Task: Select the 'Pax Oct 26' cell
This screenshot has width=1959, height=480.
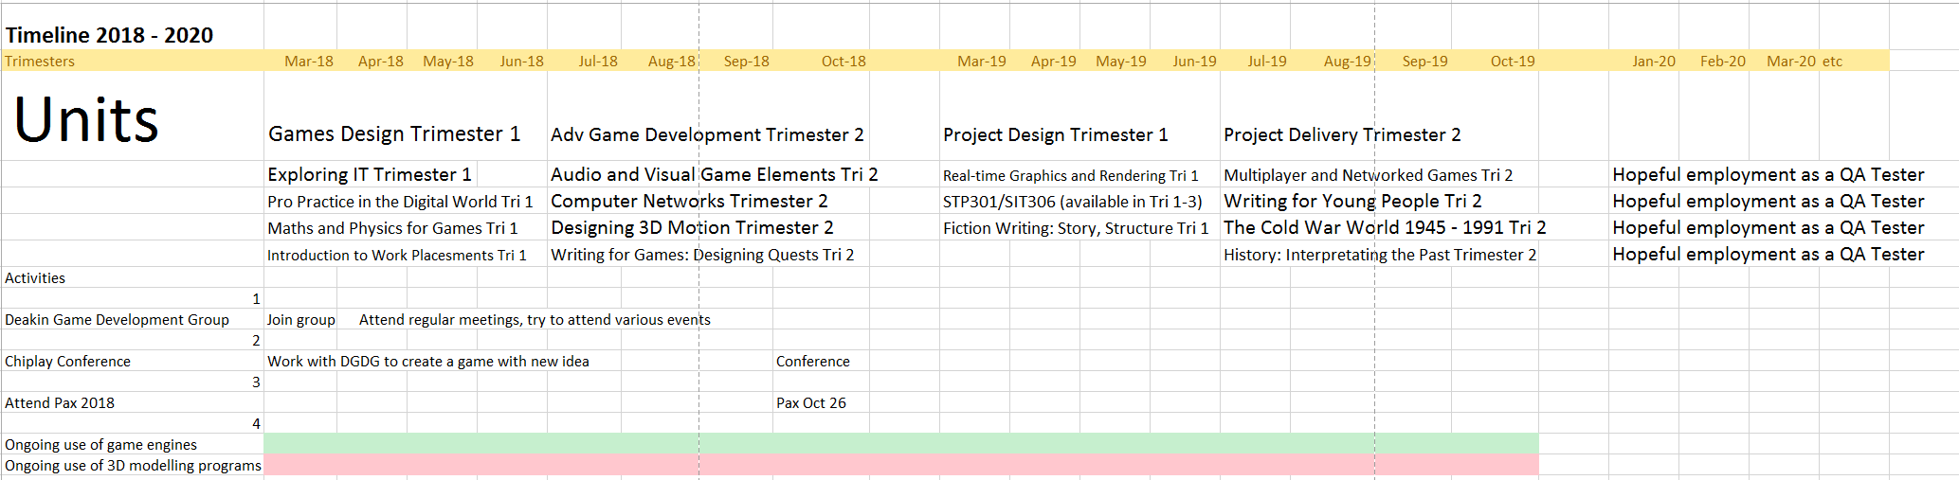Action: [x=811, y=403]
